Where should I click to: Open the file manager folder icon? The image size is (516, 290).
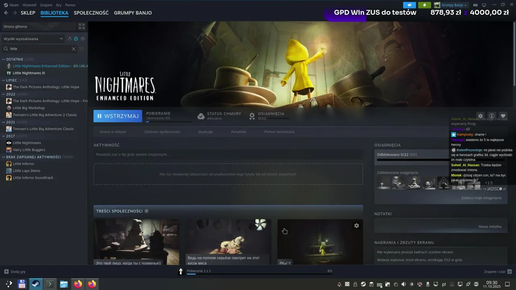point(64,284)
